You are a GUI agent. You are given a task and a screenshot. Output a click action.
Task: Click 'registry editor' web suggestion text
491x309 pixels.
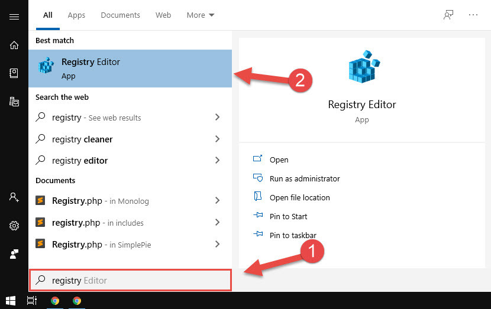tap(80, 161)
